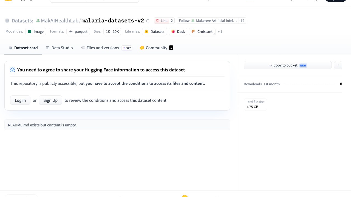Open the Croissant library tag
The height and width of the screenshot is (197, 351).
tap(202, 31)
